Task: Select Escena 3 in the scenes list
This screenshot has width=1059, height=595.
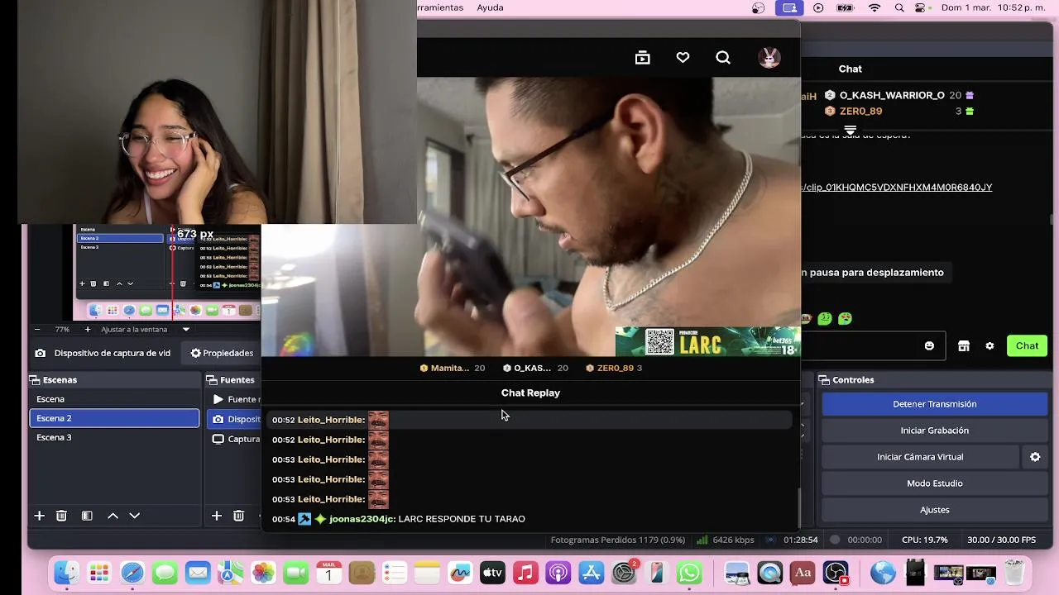Action: [x=114, y=437]
